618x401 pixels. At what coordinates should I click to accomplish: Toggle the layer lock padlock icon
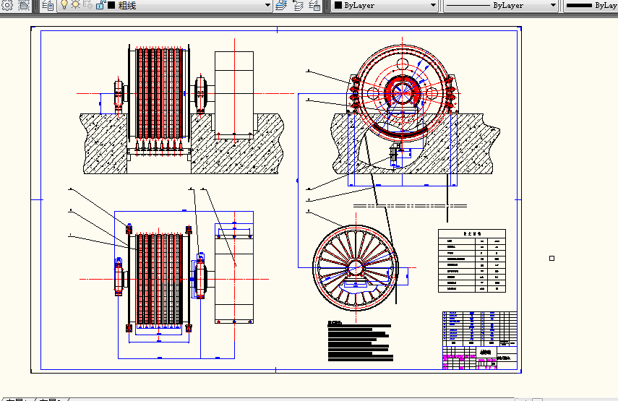[100, 5]
